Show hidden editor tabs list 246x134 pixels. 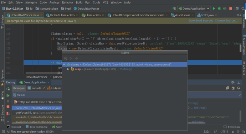(x=238, y=15)
